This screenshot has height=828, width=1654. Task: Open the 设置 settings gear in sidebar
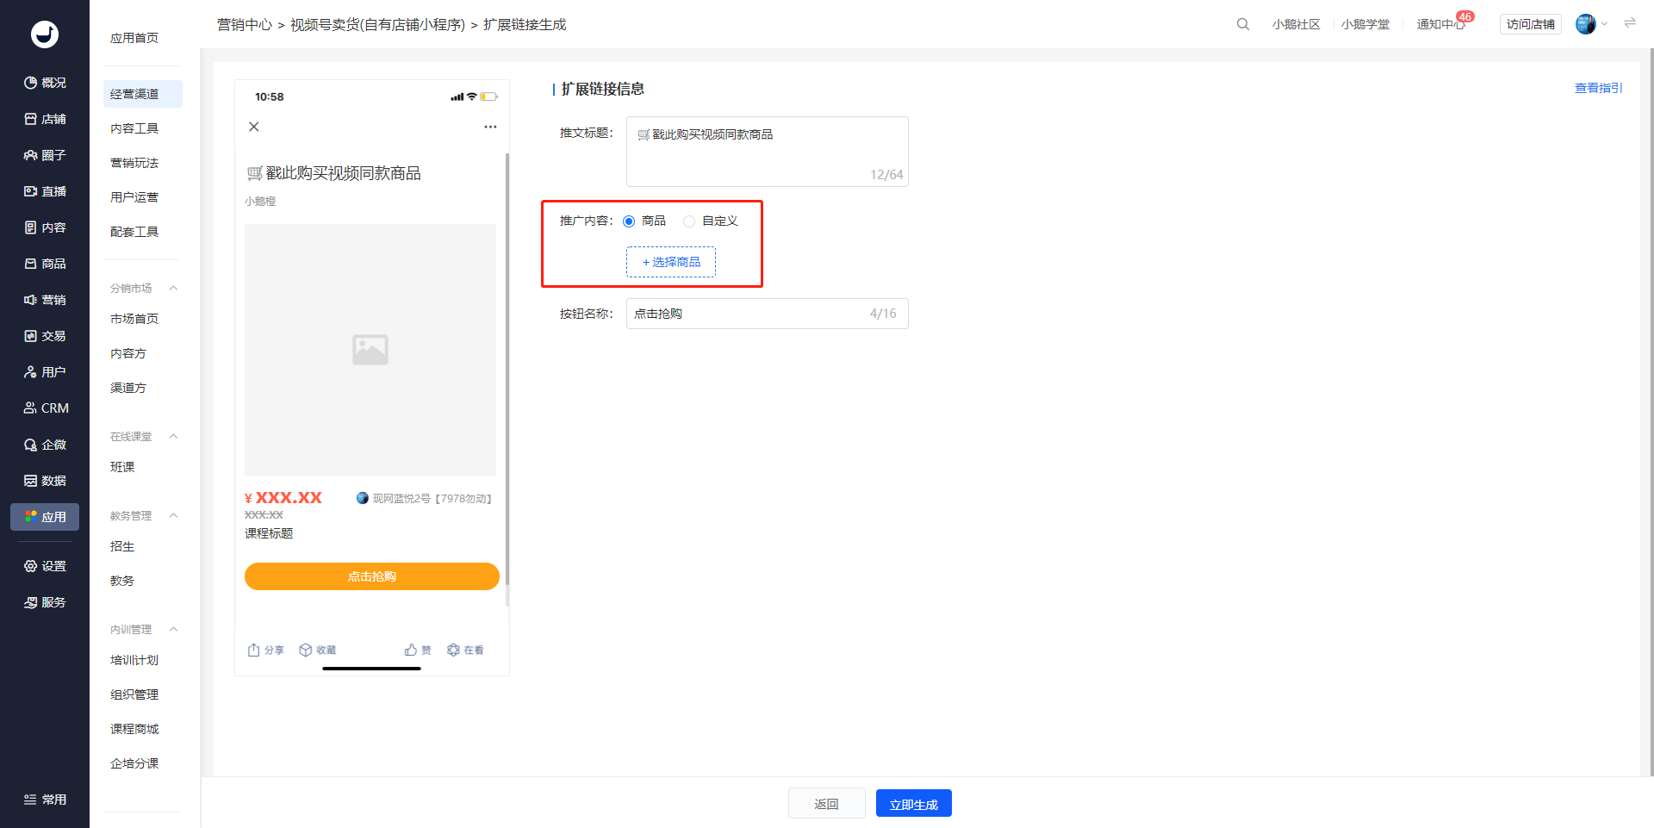(31, 566)
